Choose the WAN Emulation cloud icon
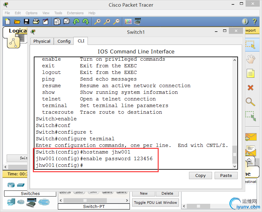This screenshot has width=262, height=212. pyautogui.click(x=21, y=202)
